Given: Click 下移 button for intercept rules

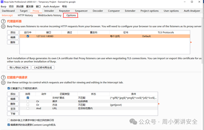Looking at the screenshot, I should pos(13,114).
